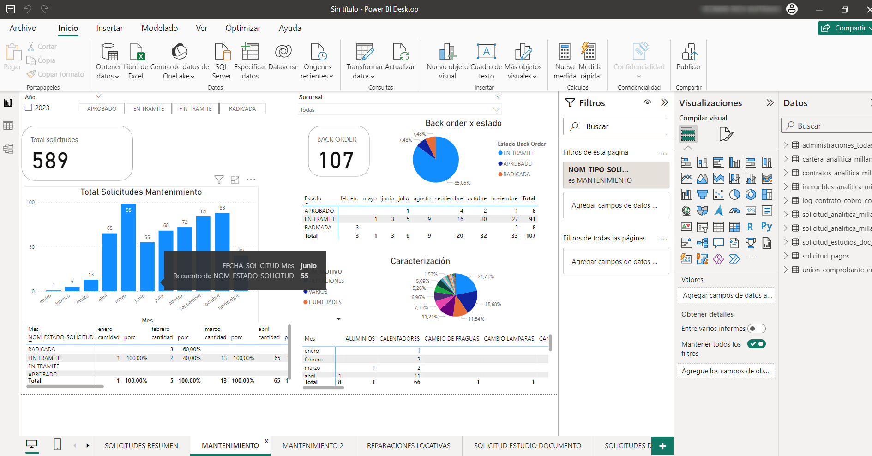
Task: Insert a globe map visual
Action: (x=686, y=210)
